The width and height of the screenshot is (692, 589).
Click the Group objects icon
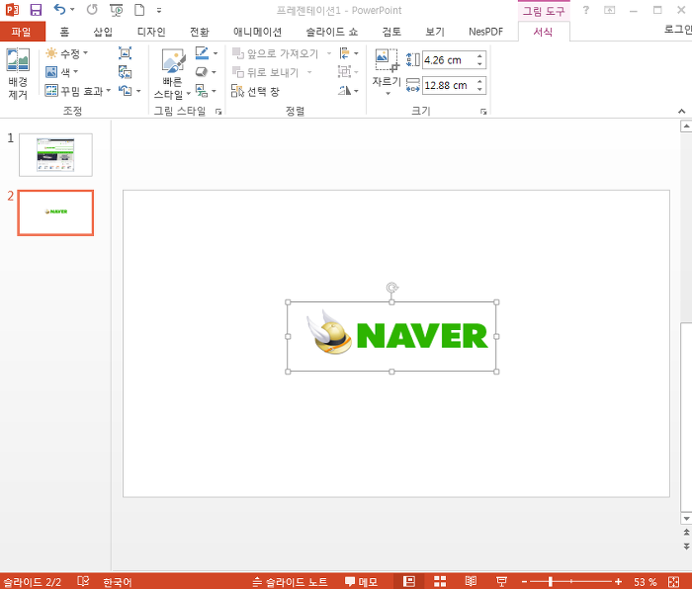click(345, 72)
